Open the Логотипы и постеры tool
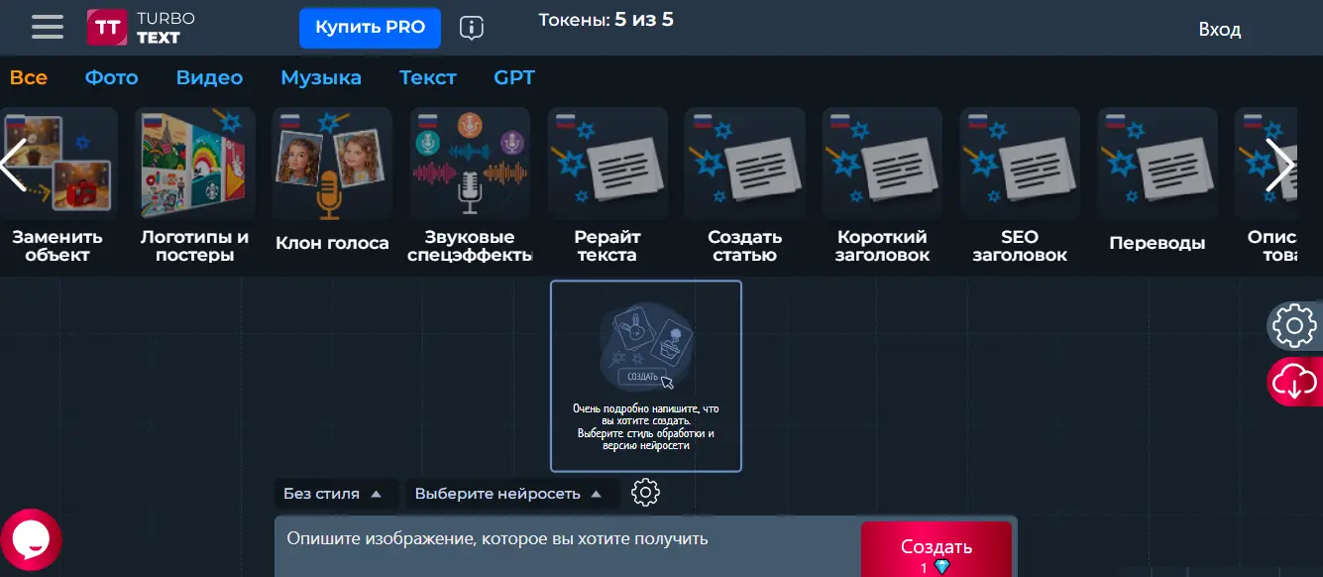The height and width of the screenshot is (577, 1323). coord(194,164)
